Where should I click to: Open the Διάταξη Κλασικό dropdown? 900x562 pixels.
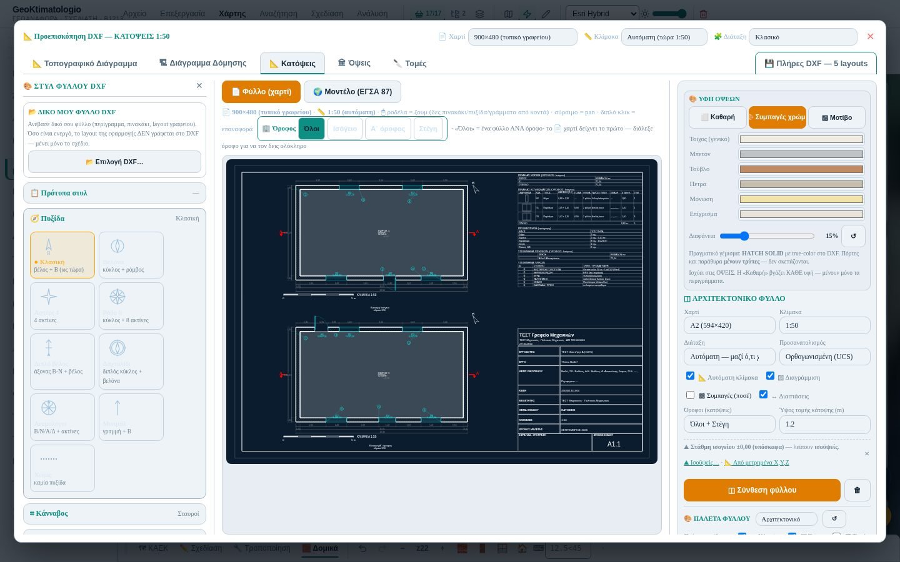803,37
